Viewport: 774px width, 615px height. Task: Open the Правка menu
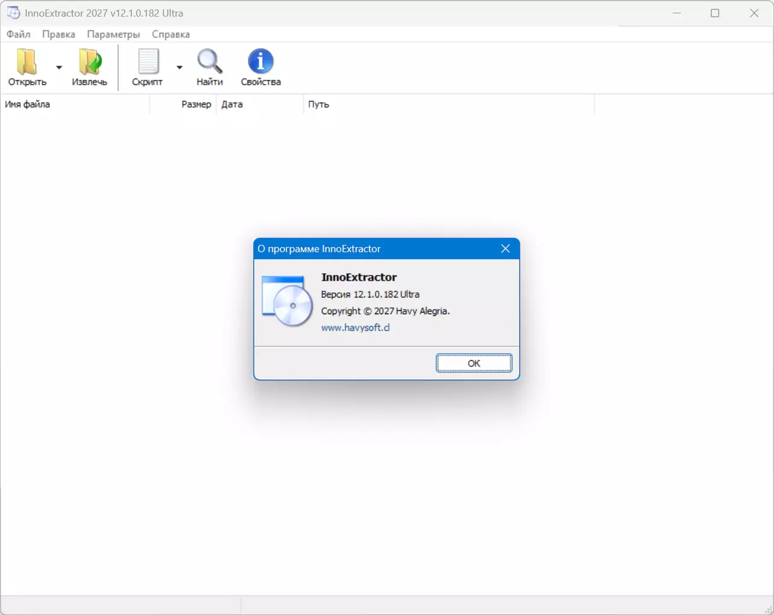58,34
